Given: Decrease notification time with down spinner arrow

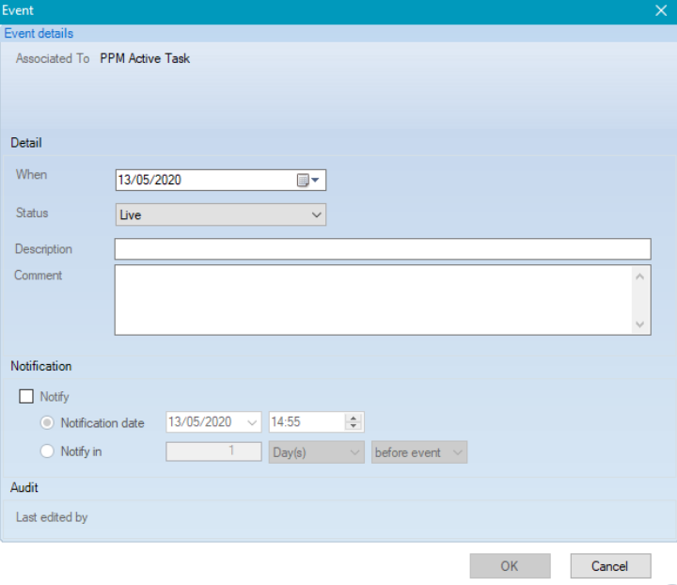Looking at the screenshot, I should click(x=354, y=428).
